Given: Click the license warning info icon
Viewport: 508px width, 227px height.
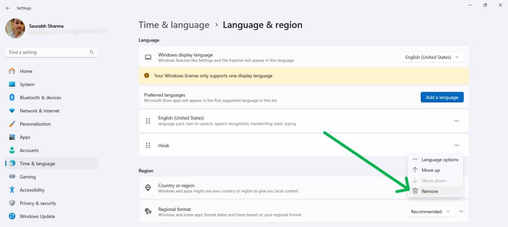Looking at the screenshot, I should coord(147,76).
